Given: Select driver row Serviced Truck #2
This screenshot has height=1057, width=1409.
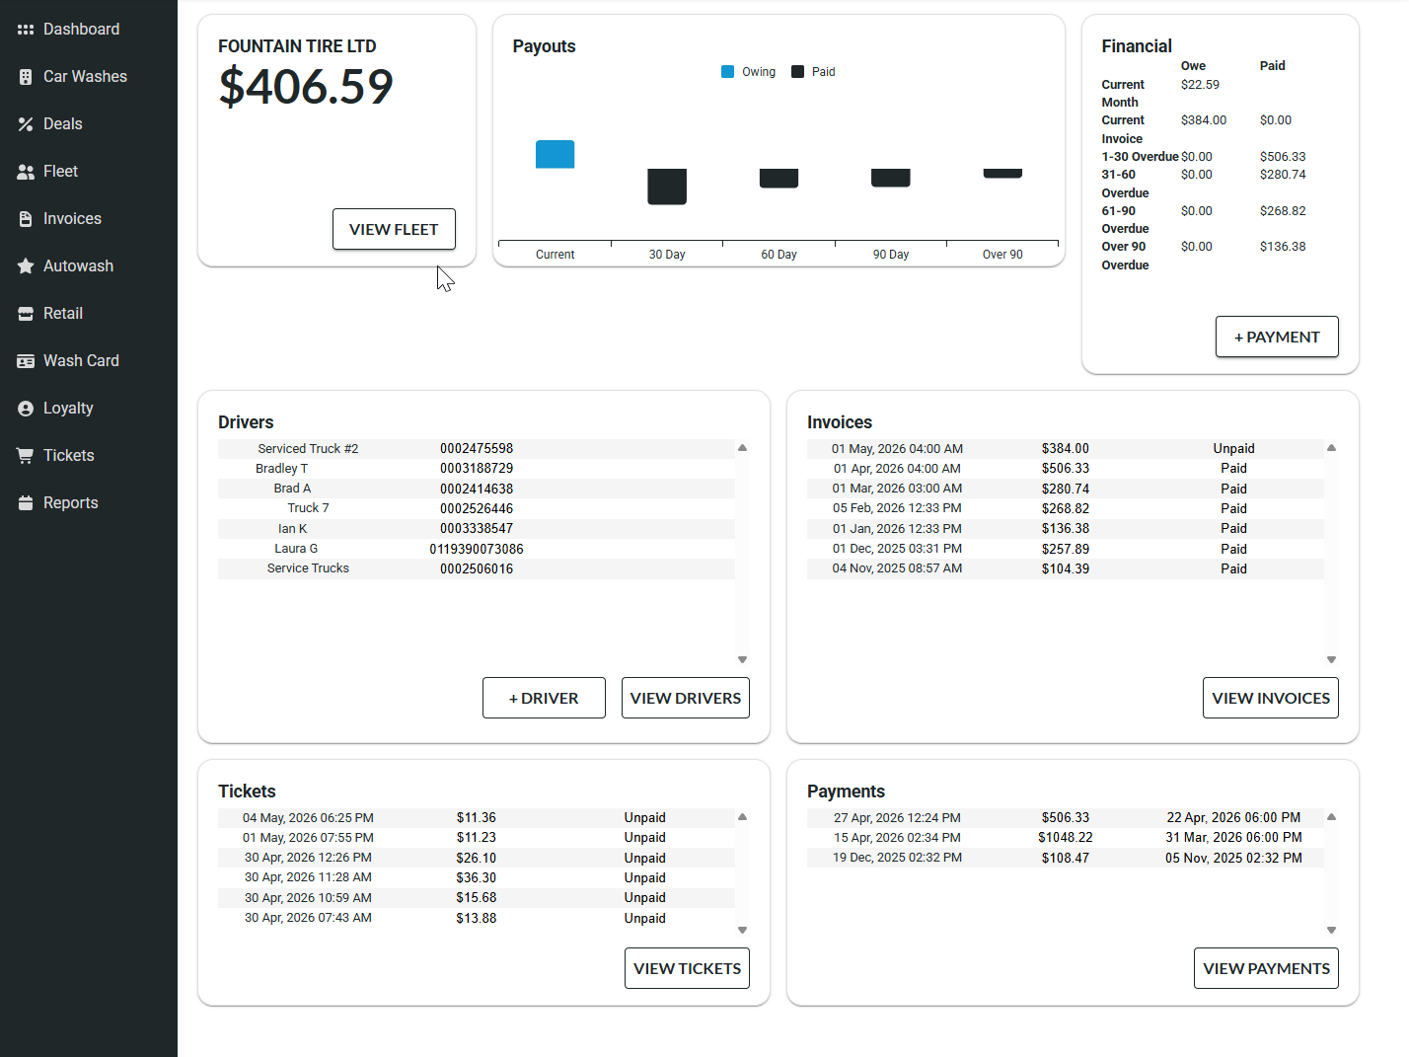Looking at the screenshot, I should [477, 449].
